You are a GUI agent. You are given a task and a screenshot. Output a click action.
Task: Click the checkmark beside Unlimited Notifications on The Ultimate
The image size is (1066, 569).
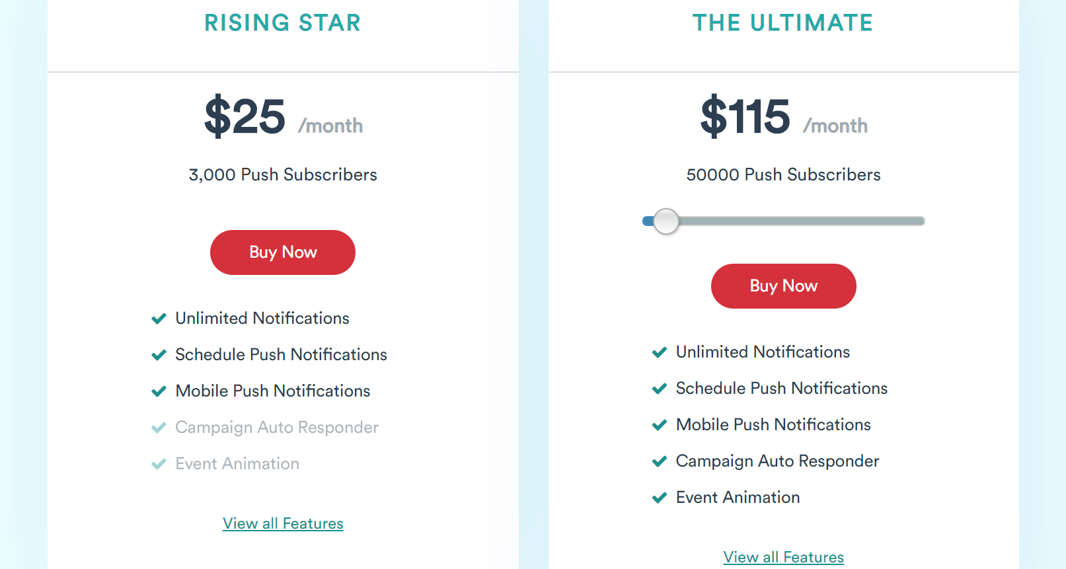[659, 352]
